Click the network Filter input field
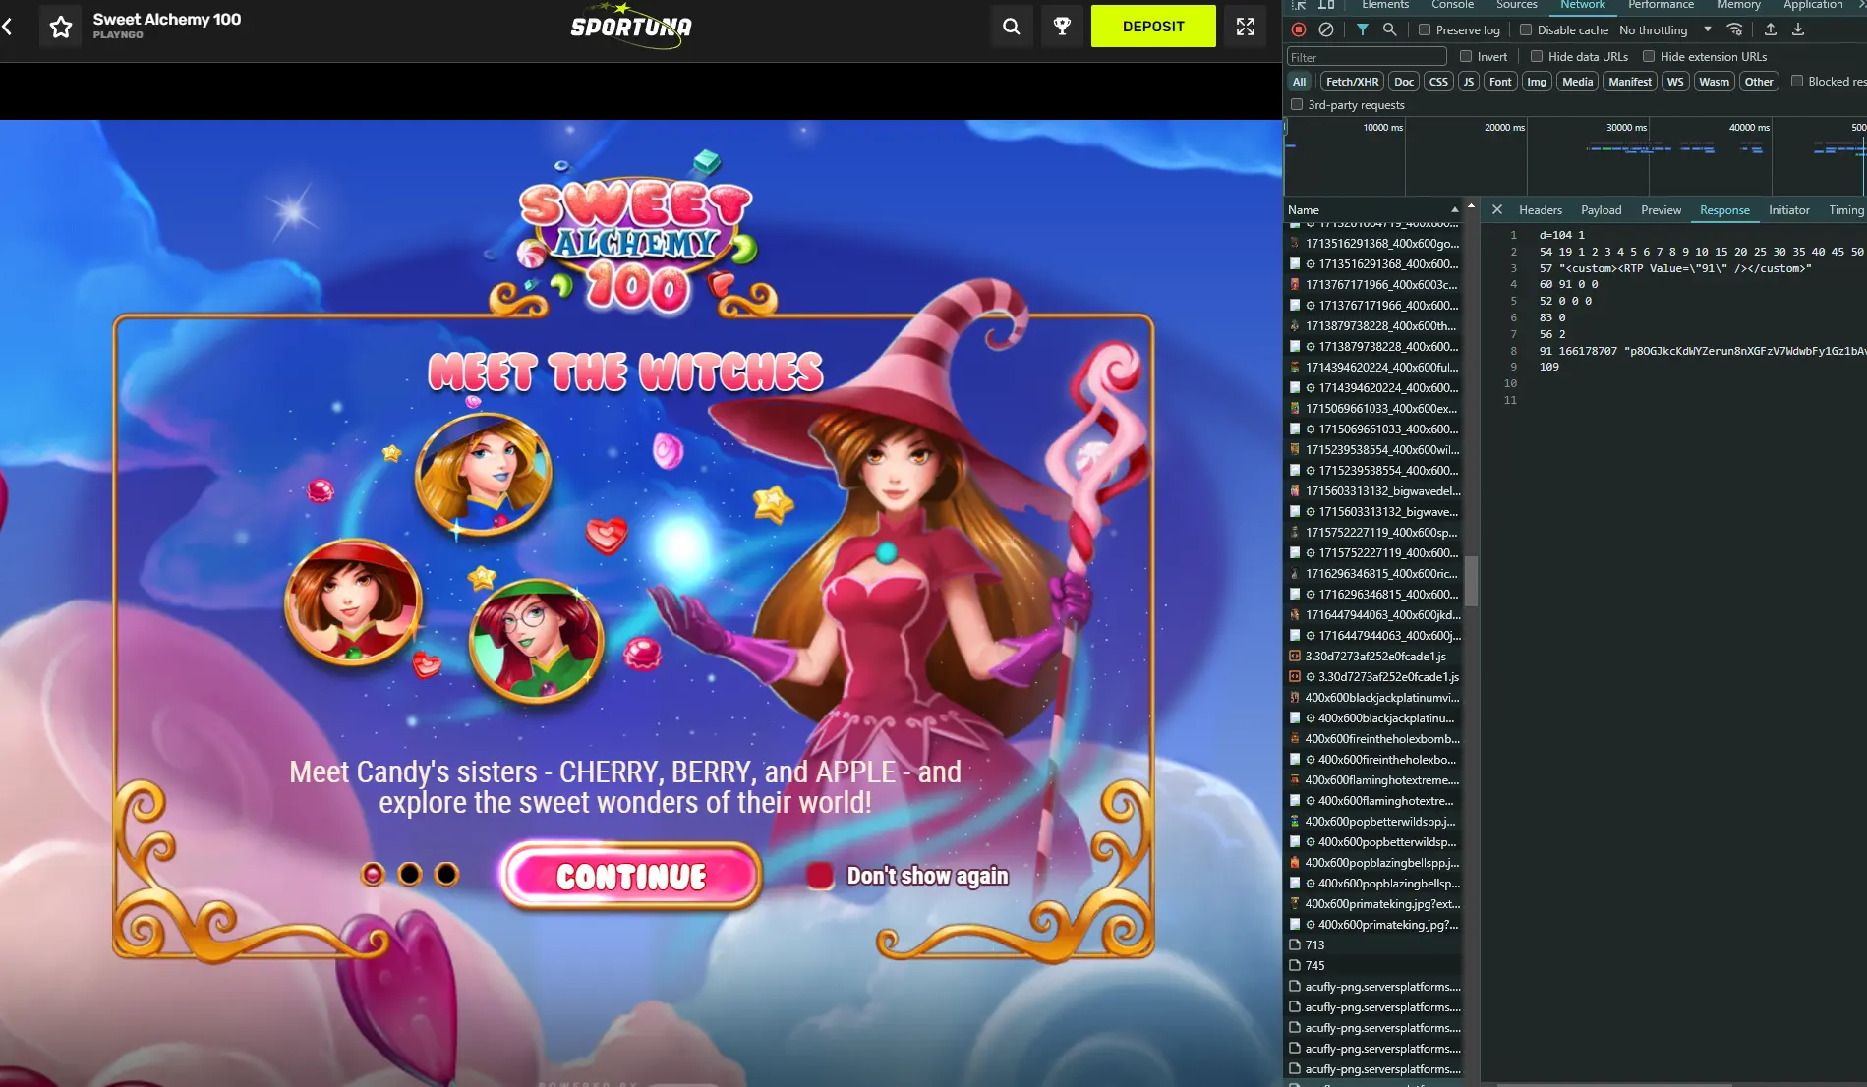The width and height of the screenshot is (1867, 1087). pos(1367,56)
